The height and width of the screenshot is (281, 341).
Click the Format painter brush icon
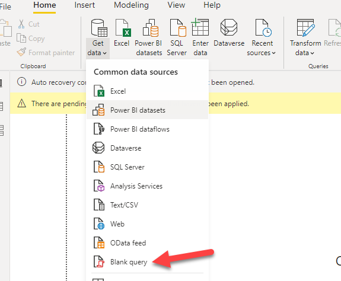click(x=21, y=52)
